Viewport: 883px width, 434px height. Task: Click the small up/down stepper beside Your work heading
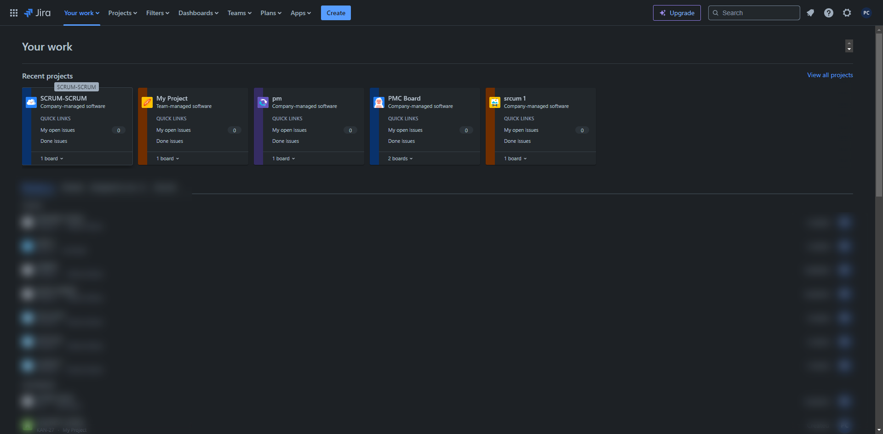coord(849,46)
